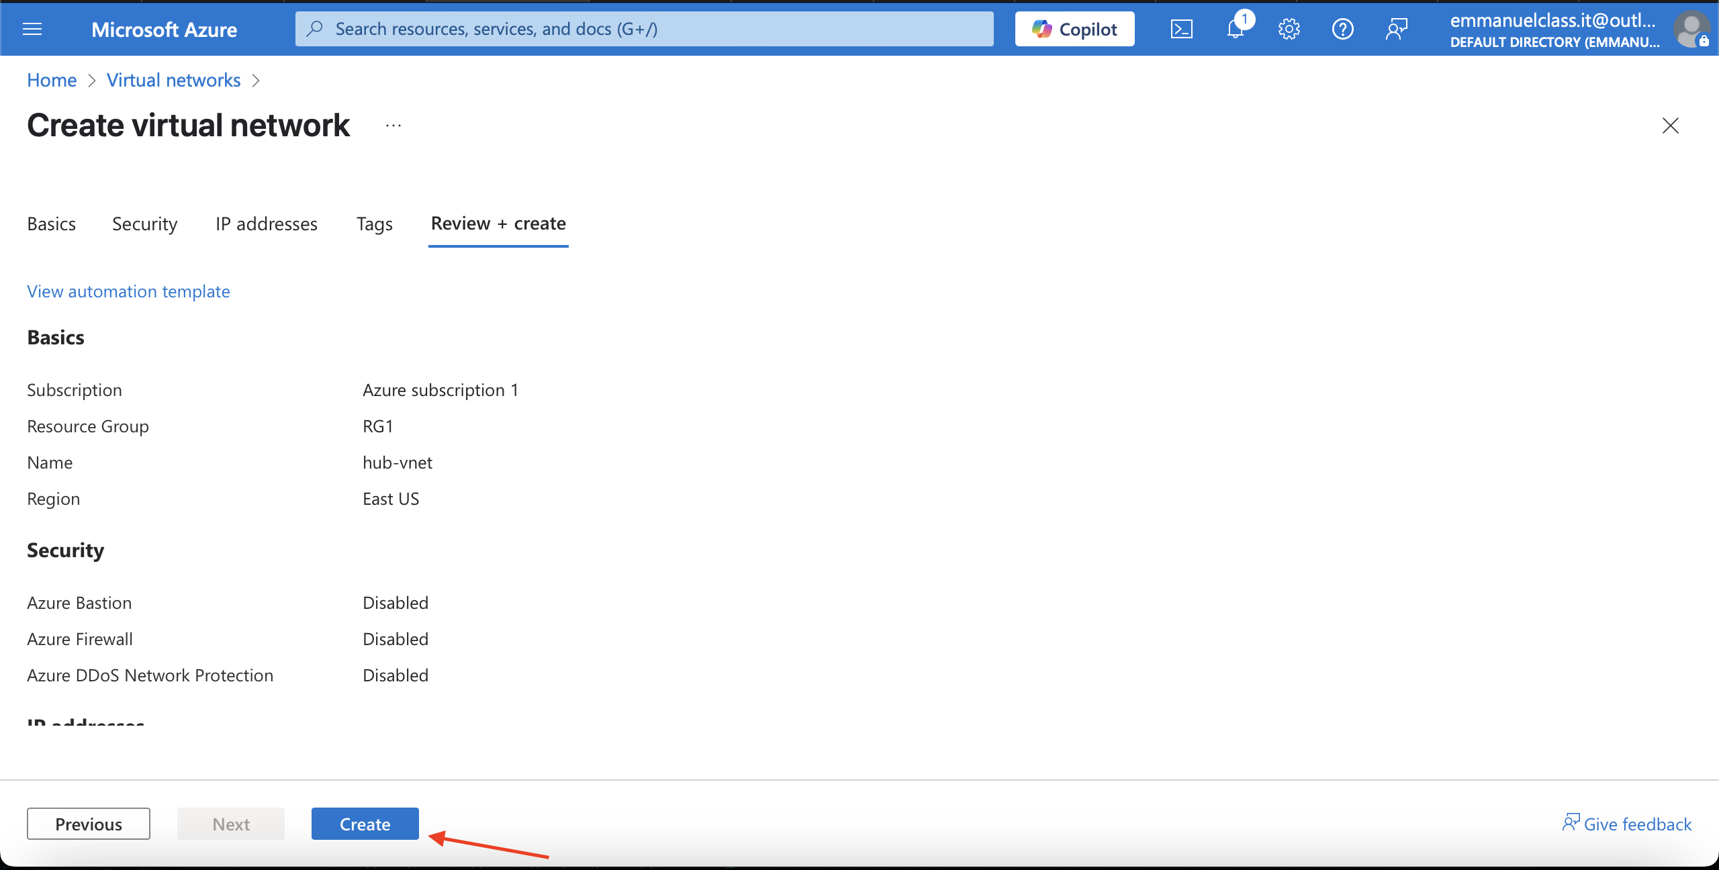Switch to the IP addresses tab
Viewport: 1719px width, 870px height.
(267, 224)
